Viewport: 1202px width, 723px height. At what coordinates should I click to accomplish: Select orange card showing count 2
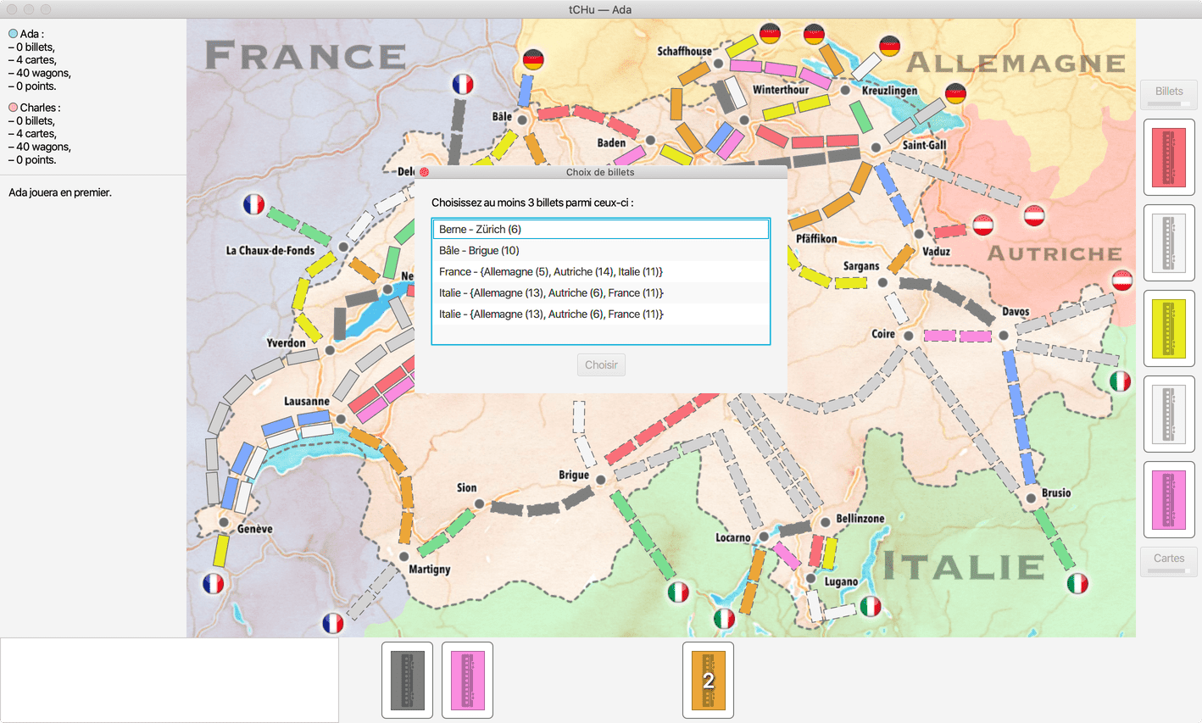708,680
